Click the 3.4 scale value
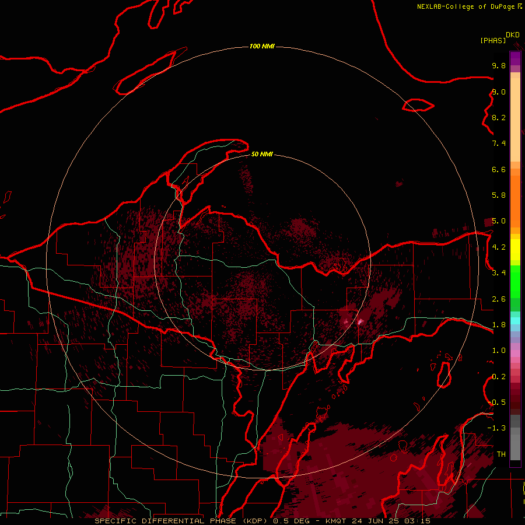The width and height of the screenshot is (525, 525). click(x=499, y=273)
